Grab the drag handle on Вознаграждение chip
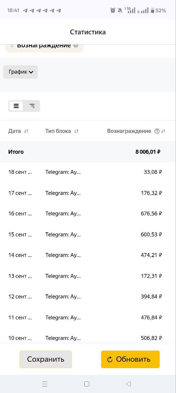 pos(12,45)
